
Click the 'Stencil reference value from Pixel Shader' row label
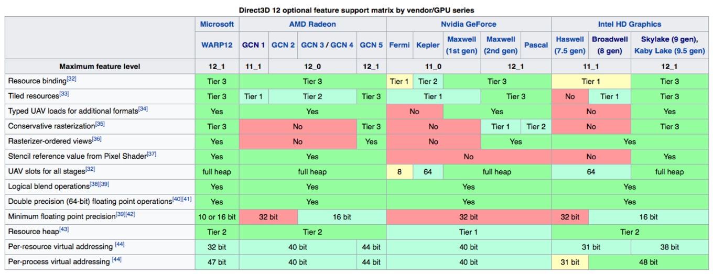pos(77,157)
